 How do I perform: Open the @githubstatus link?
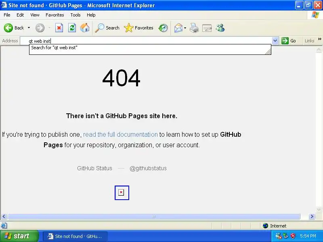pos(148,168)
